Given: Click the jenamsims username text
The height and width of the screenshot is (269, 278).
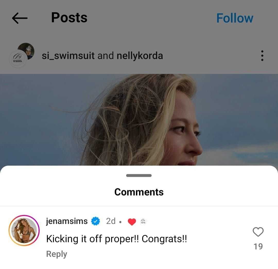Looking at the screenshot, I should pyautogui.click(x=66, y=221).
